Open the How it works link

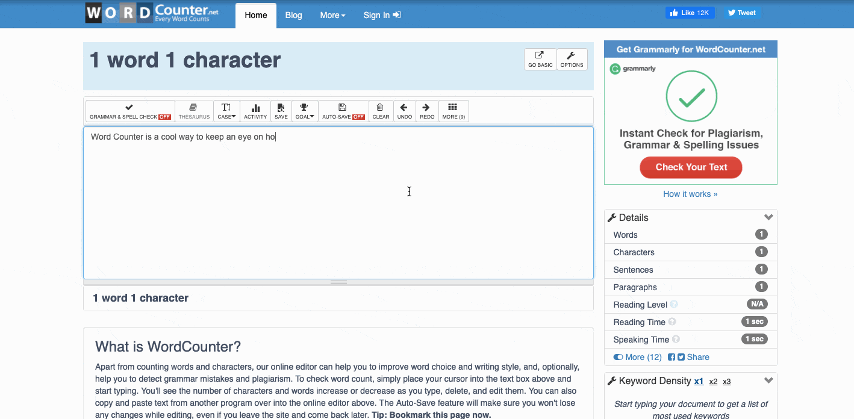(690, 194)
